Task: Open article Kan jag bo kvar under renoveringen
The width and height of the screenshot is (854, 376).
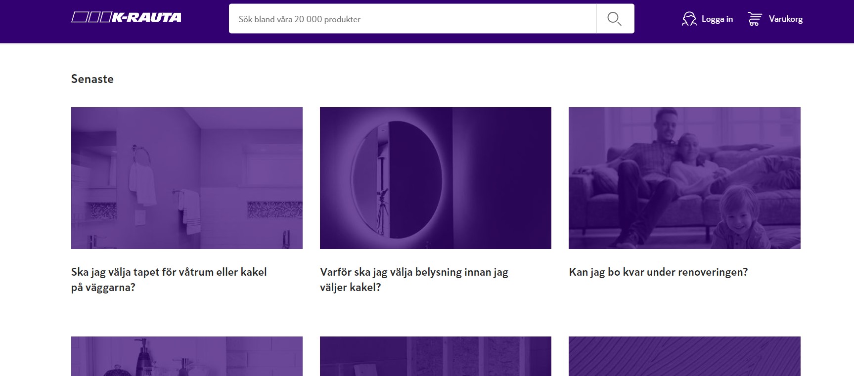Action: 658,272
